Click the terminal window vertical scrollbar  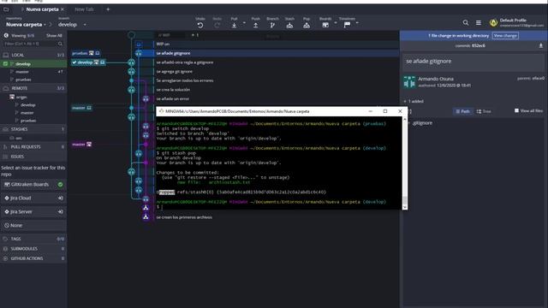click(x=405, y=163)
